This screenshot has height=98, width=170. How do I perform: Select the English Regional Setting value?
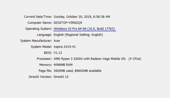pos(78,35)
